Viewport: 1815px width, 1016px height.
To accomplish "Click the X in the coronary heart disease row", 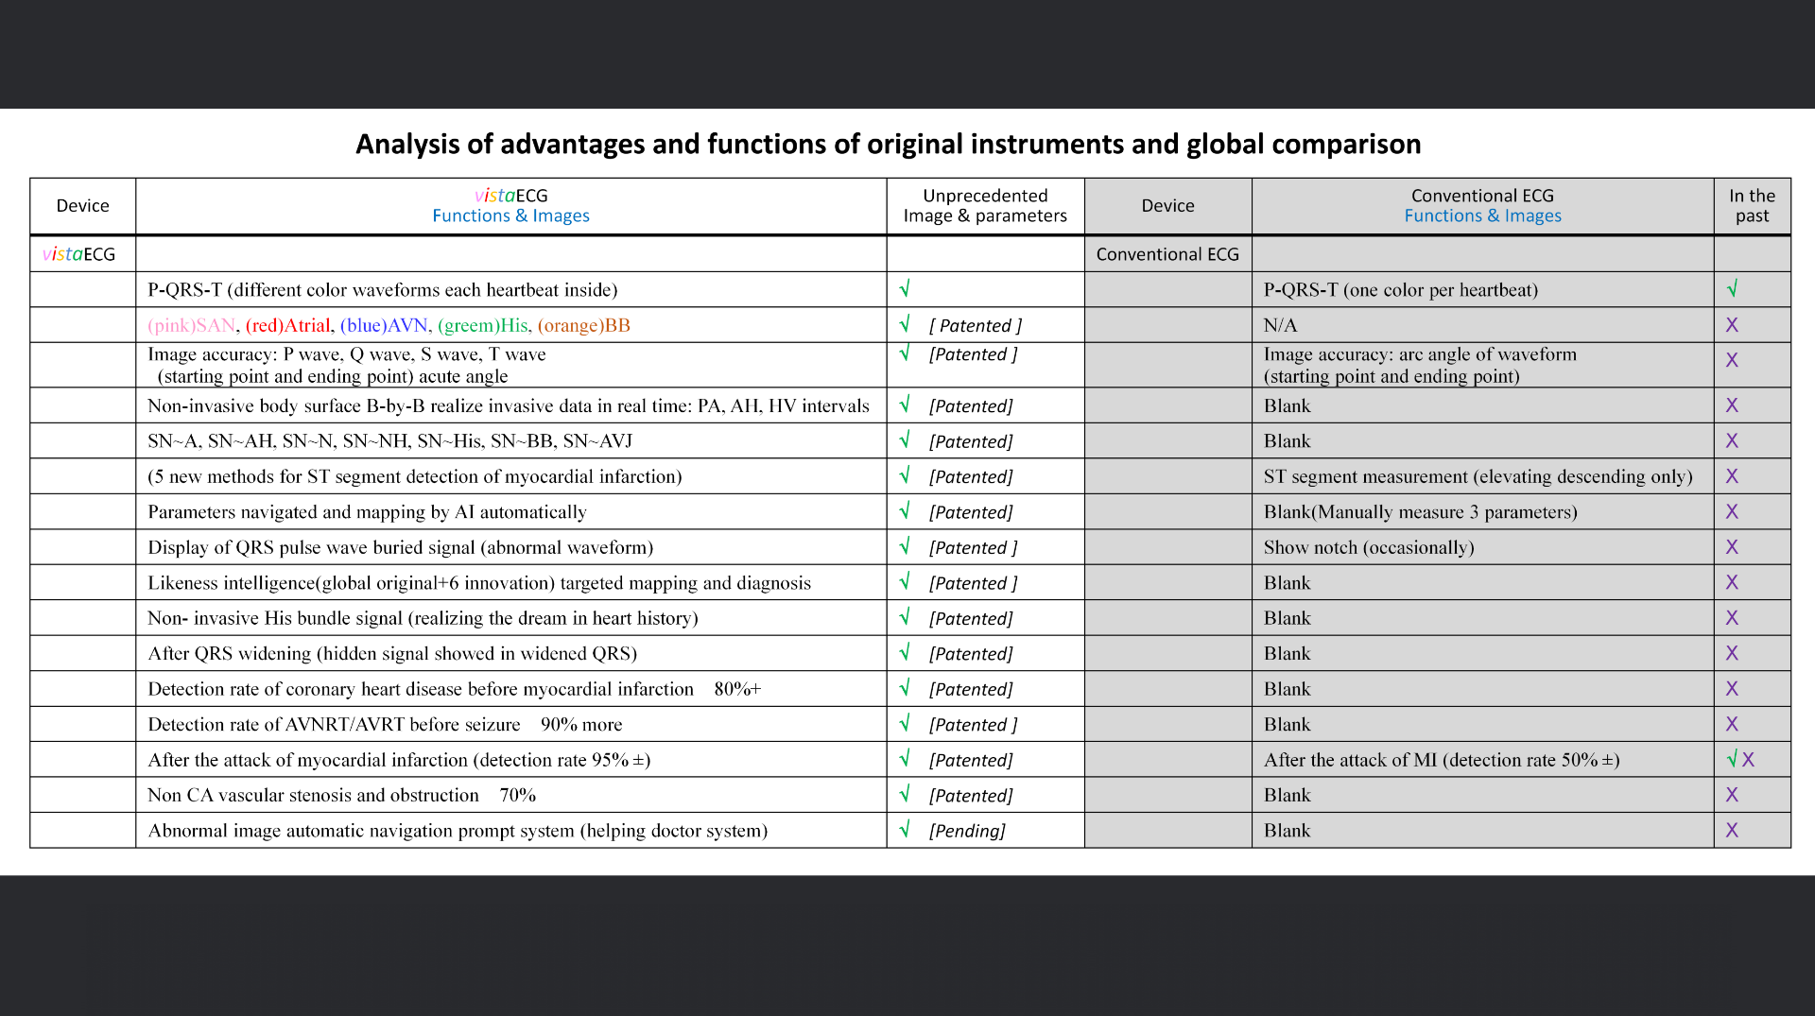I will [1732, 689].
